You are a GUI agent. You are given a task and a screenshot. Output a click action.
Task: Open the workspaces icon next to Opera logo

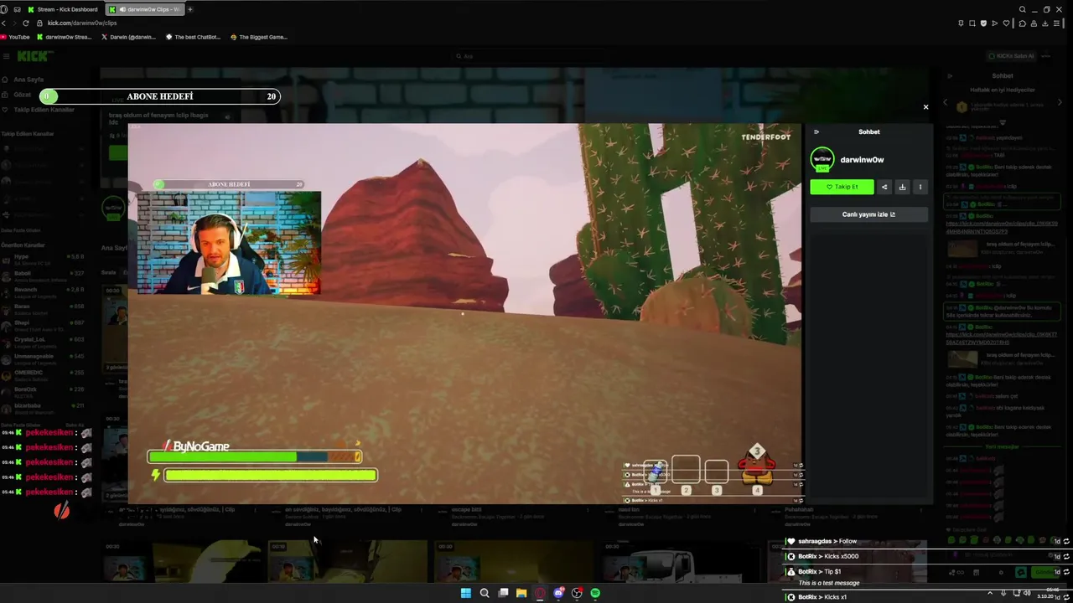(x=18, y=9)
